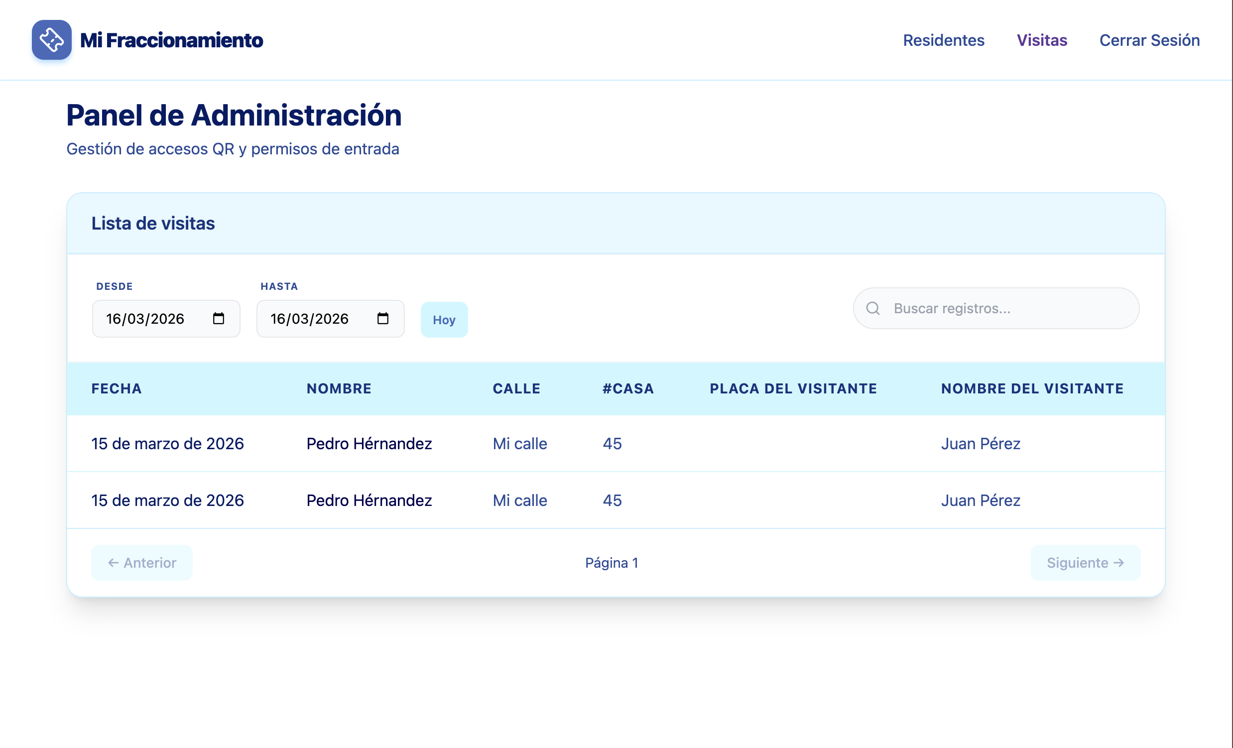The height and width of the screenshot is (748, 1233).
Task: Click the HASTA field label
Action: coord(279,287)
